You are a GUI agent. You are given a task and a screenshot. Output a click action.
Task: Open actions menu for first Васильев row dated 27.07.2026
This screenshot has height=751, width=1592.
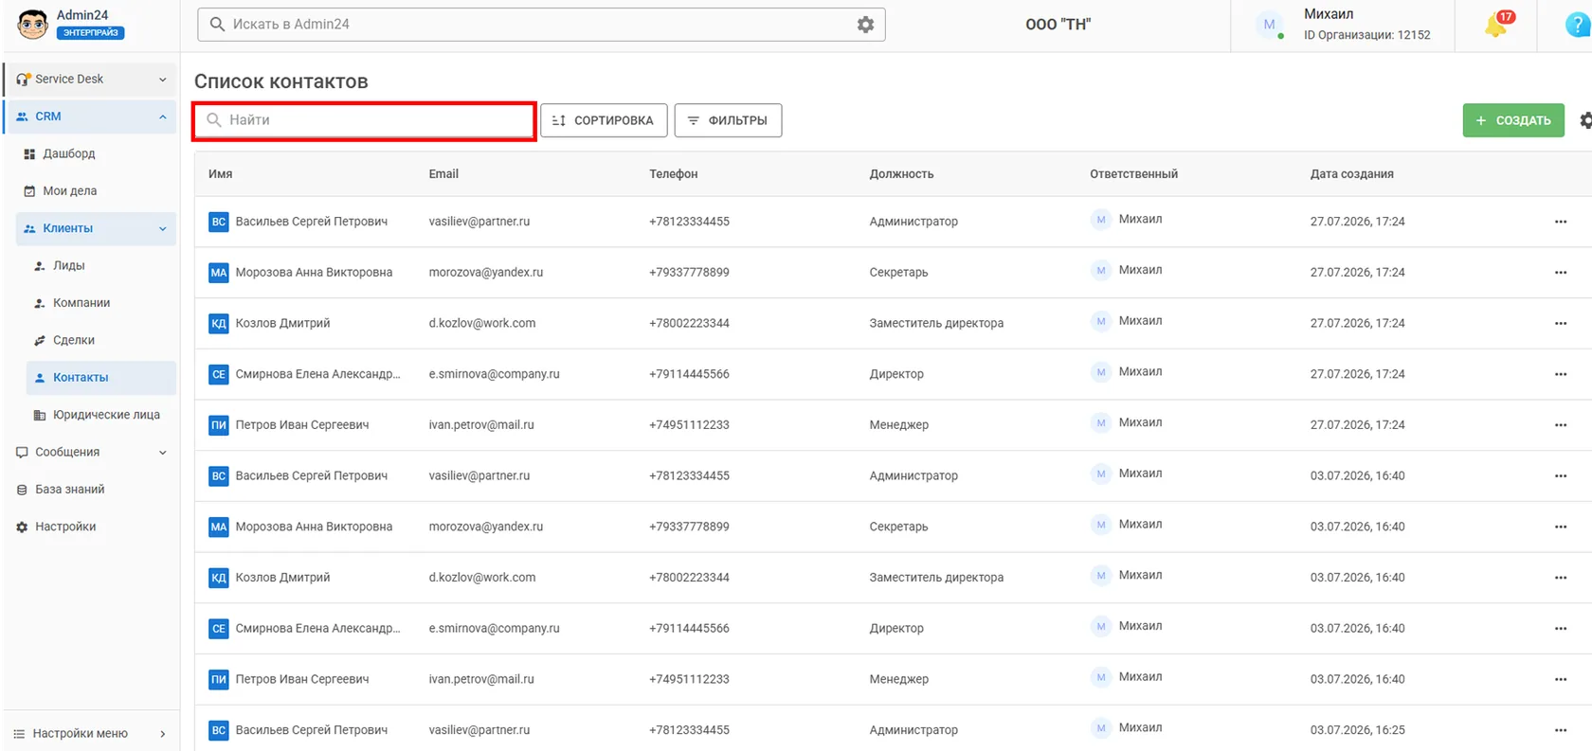click(x=1561, y=222)
